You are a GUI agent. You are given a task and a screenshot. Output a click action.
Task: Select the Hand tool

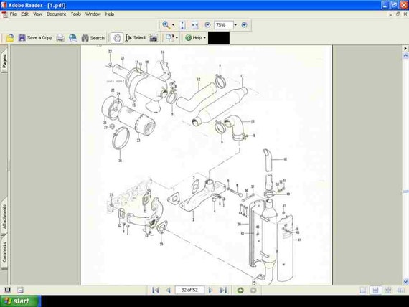click(x=116, y=38)
